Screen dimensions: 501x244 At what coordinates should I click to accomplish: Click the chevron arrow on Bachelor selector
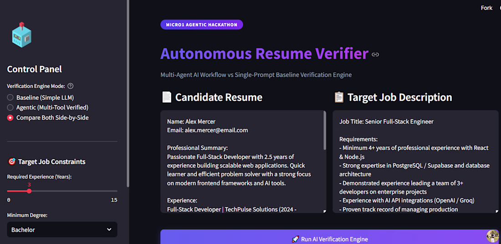coord(109,229)
